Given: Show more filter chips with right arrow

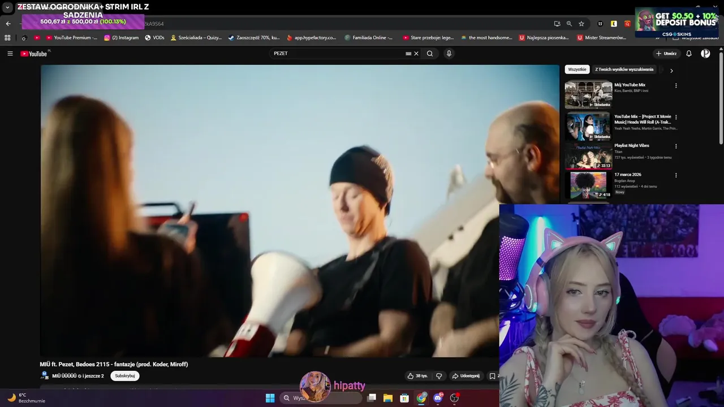Looking at the screenshot, I should pos(671,71).
